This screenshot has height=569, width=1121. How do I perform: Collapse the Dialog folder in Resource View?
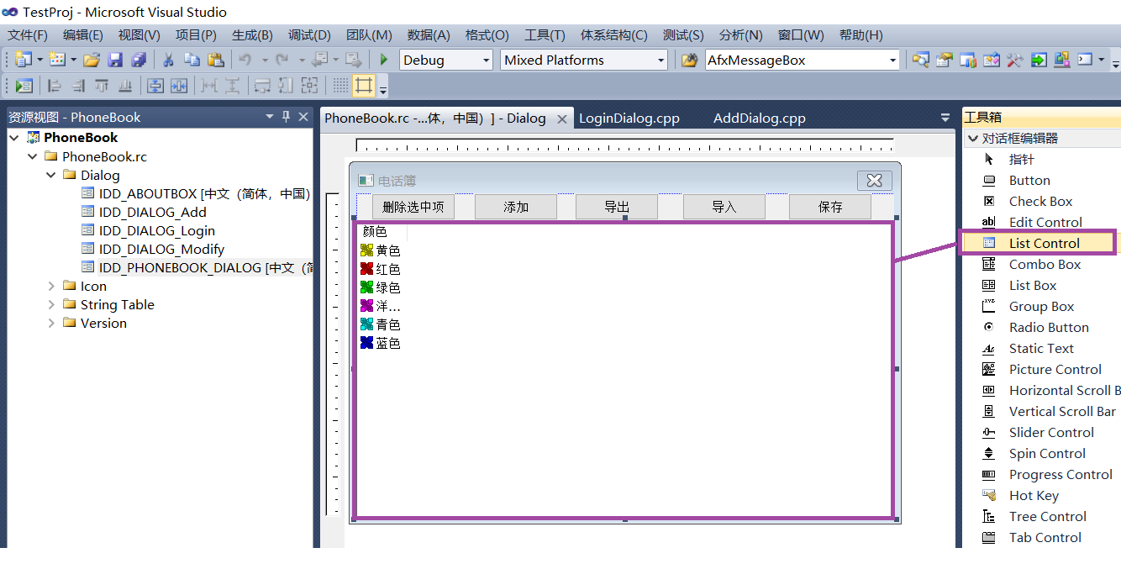click(x=51, y=175)
